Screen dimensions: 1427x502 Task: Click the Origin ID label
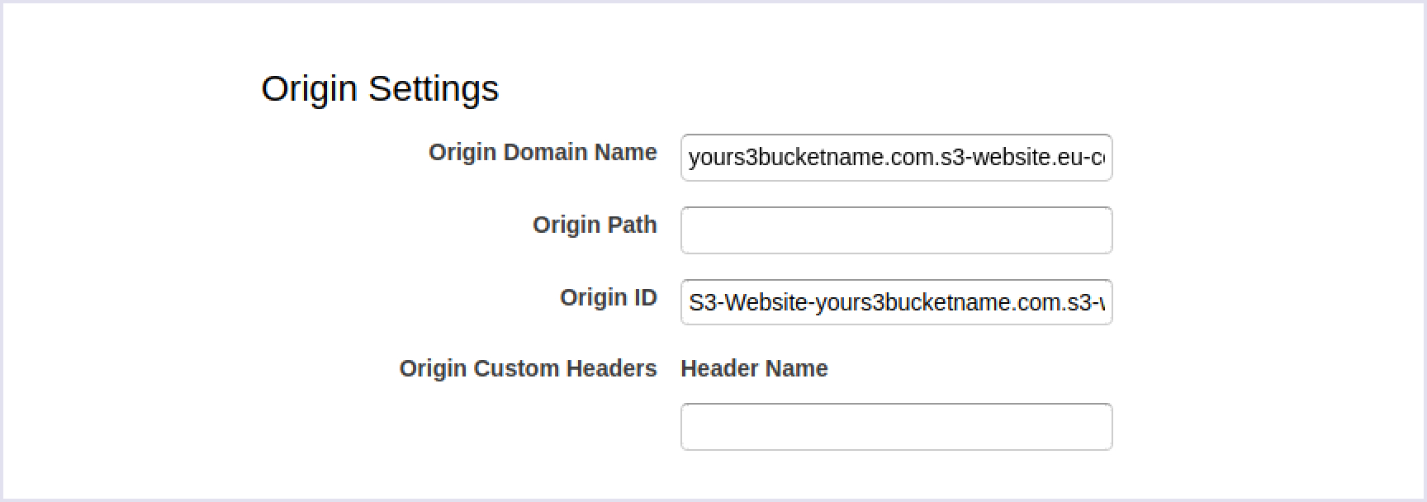(x=608, y=297)
